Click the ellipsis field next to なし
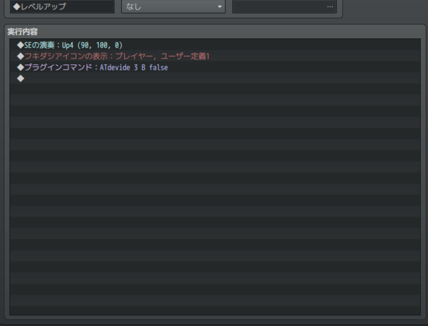This screenshot has height=326, width=428. tap(284, 7)
